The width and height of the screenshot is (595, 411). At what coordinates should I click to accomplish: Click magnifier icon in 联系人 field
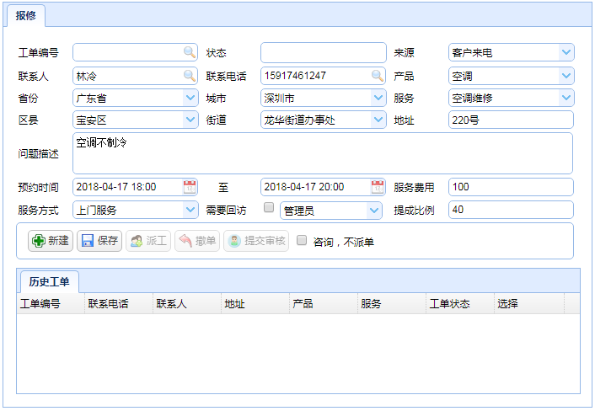click(x=190, y=76)
